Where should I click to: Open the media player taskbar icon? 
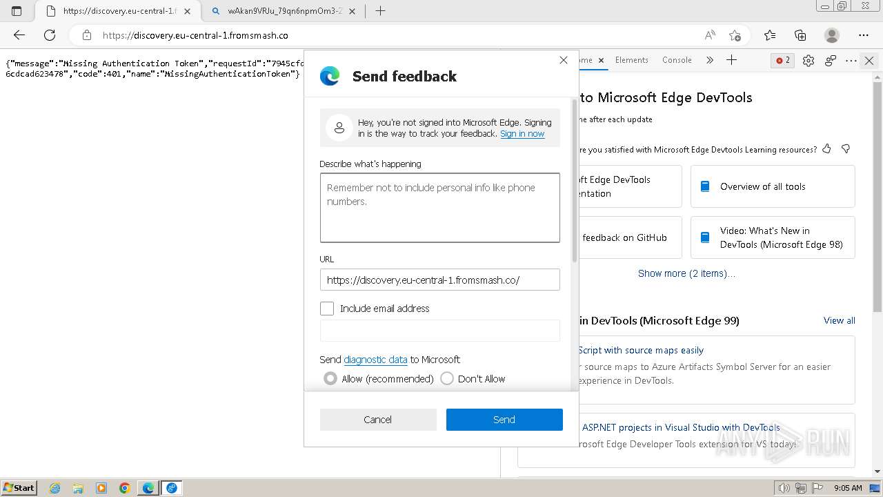tap(101, 488)
